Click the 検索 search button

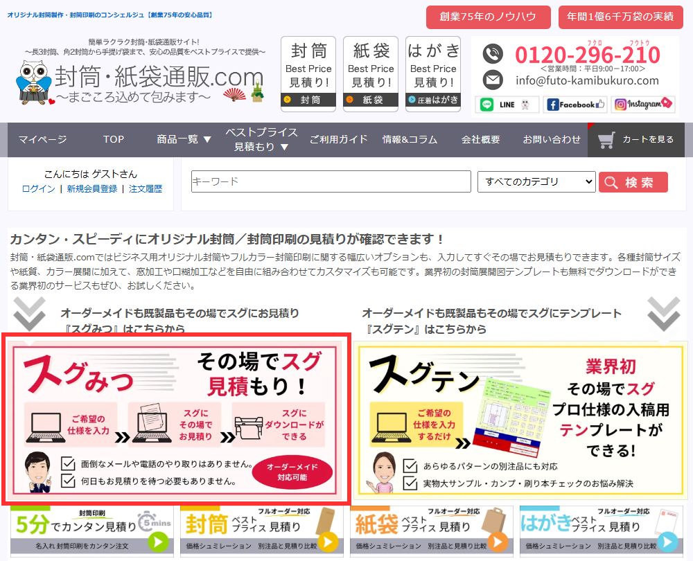click(633, 182)
